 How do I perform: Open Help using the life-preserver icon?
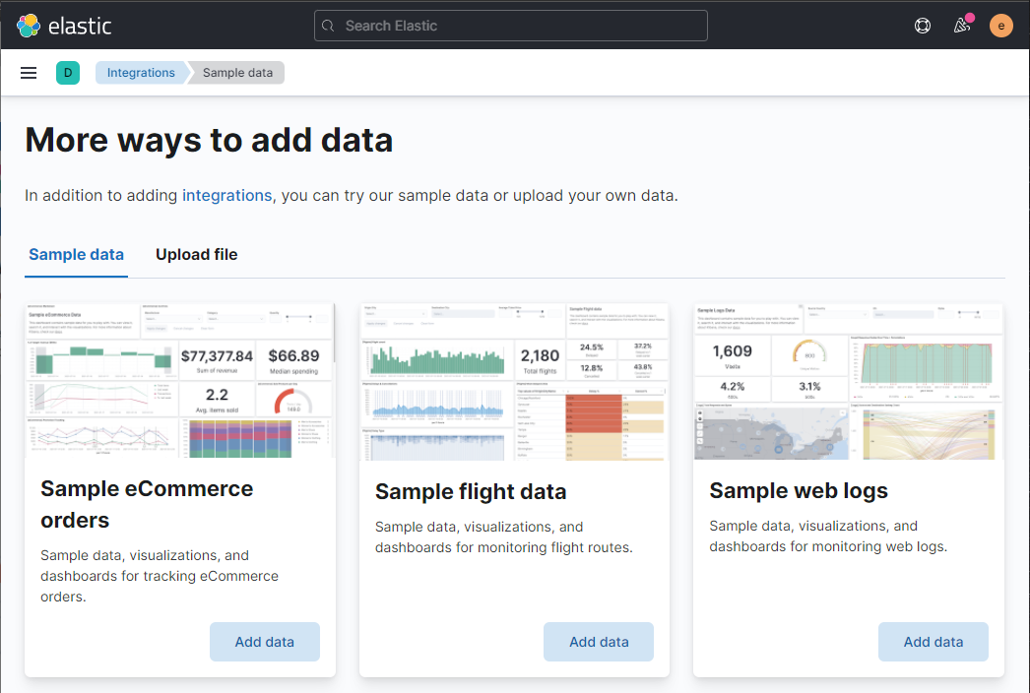pos(923,26)
